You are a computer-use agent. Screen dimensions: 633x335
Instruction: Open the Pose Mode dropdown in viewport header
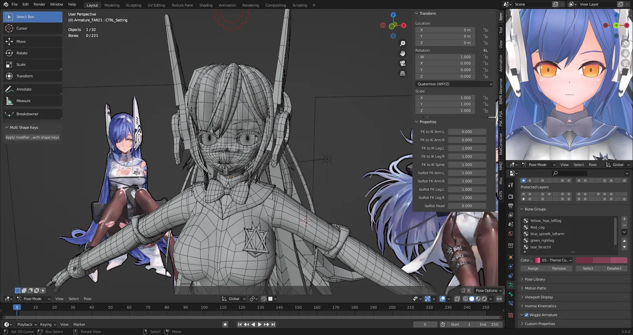tap(33, 299)
